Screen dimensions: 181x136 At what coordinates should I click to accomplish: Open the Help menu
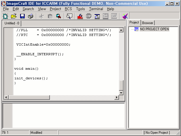pos(110,9)
